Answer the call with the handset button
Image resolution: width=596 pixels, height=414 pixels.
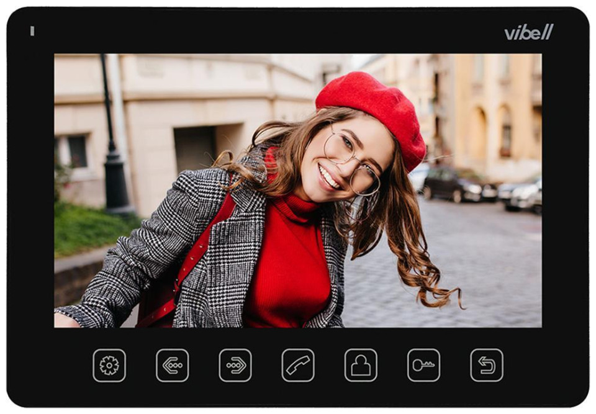[x=298, y=366]
